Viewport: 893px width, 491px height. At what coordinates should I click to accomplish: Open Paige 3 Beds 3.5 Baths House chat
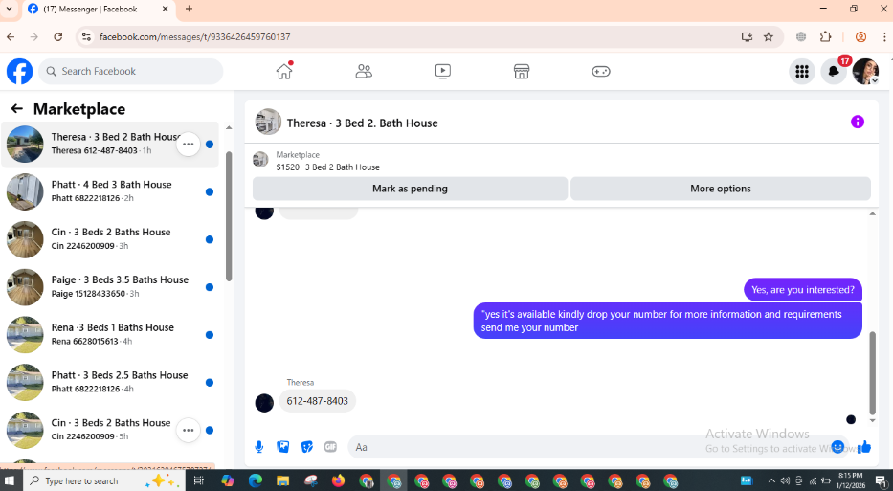(x=110, y=288)
